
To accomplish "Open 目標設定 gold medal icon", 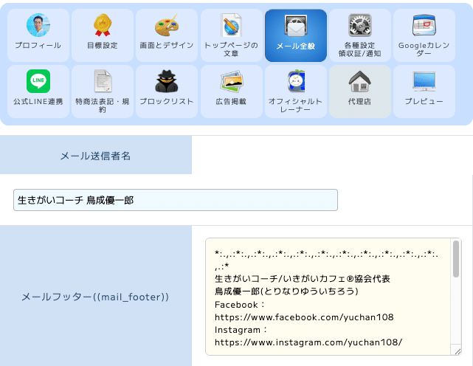I will (x=103, y=25).
